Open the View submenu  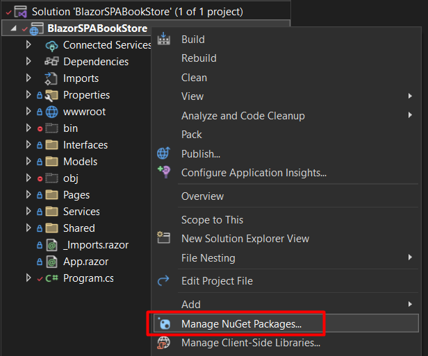[x=192, y=96]
